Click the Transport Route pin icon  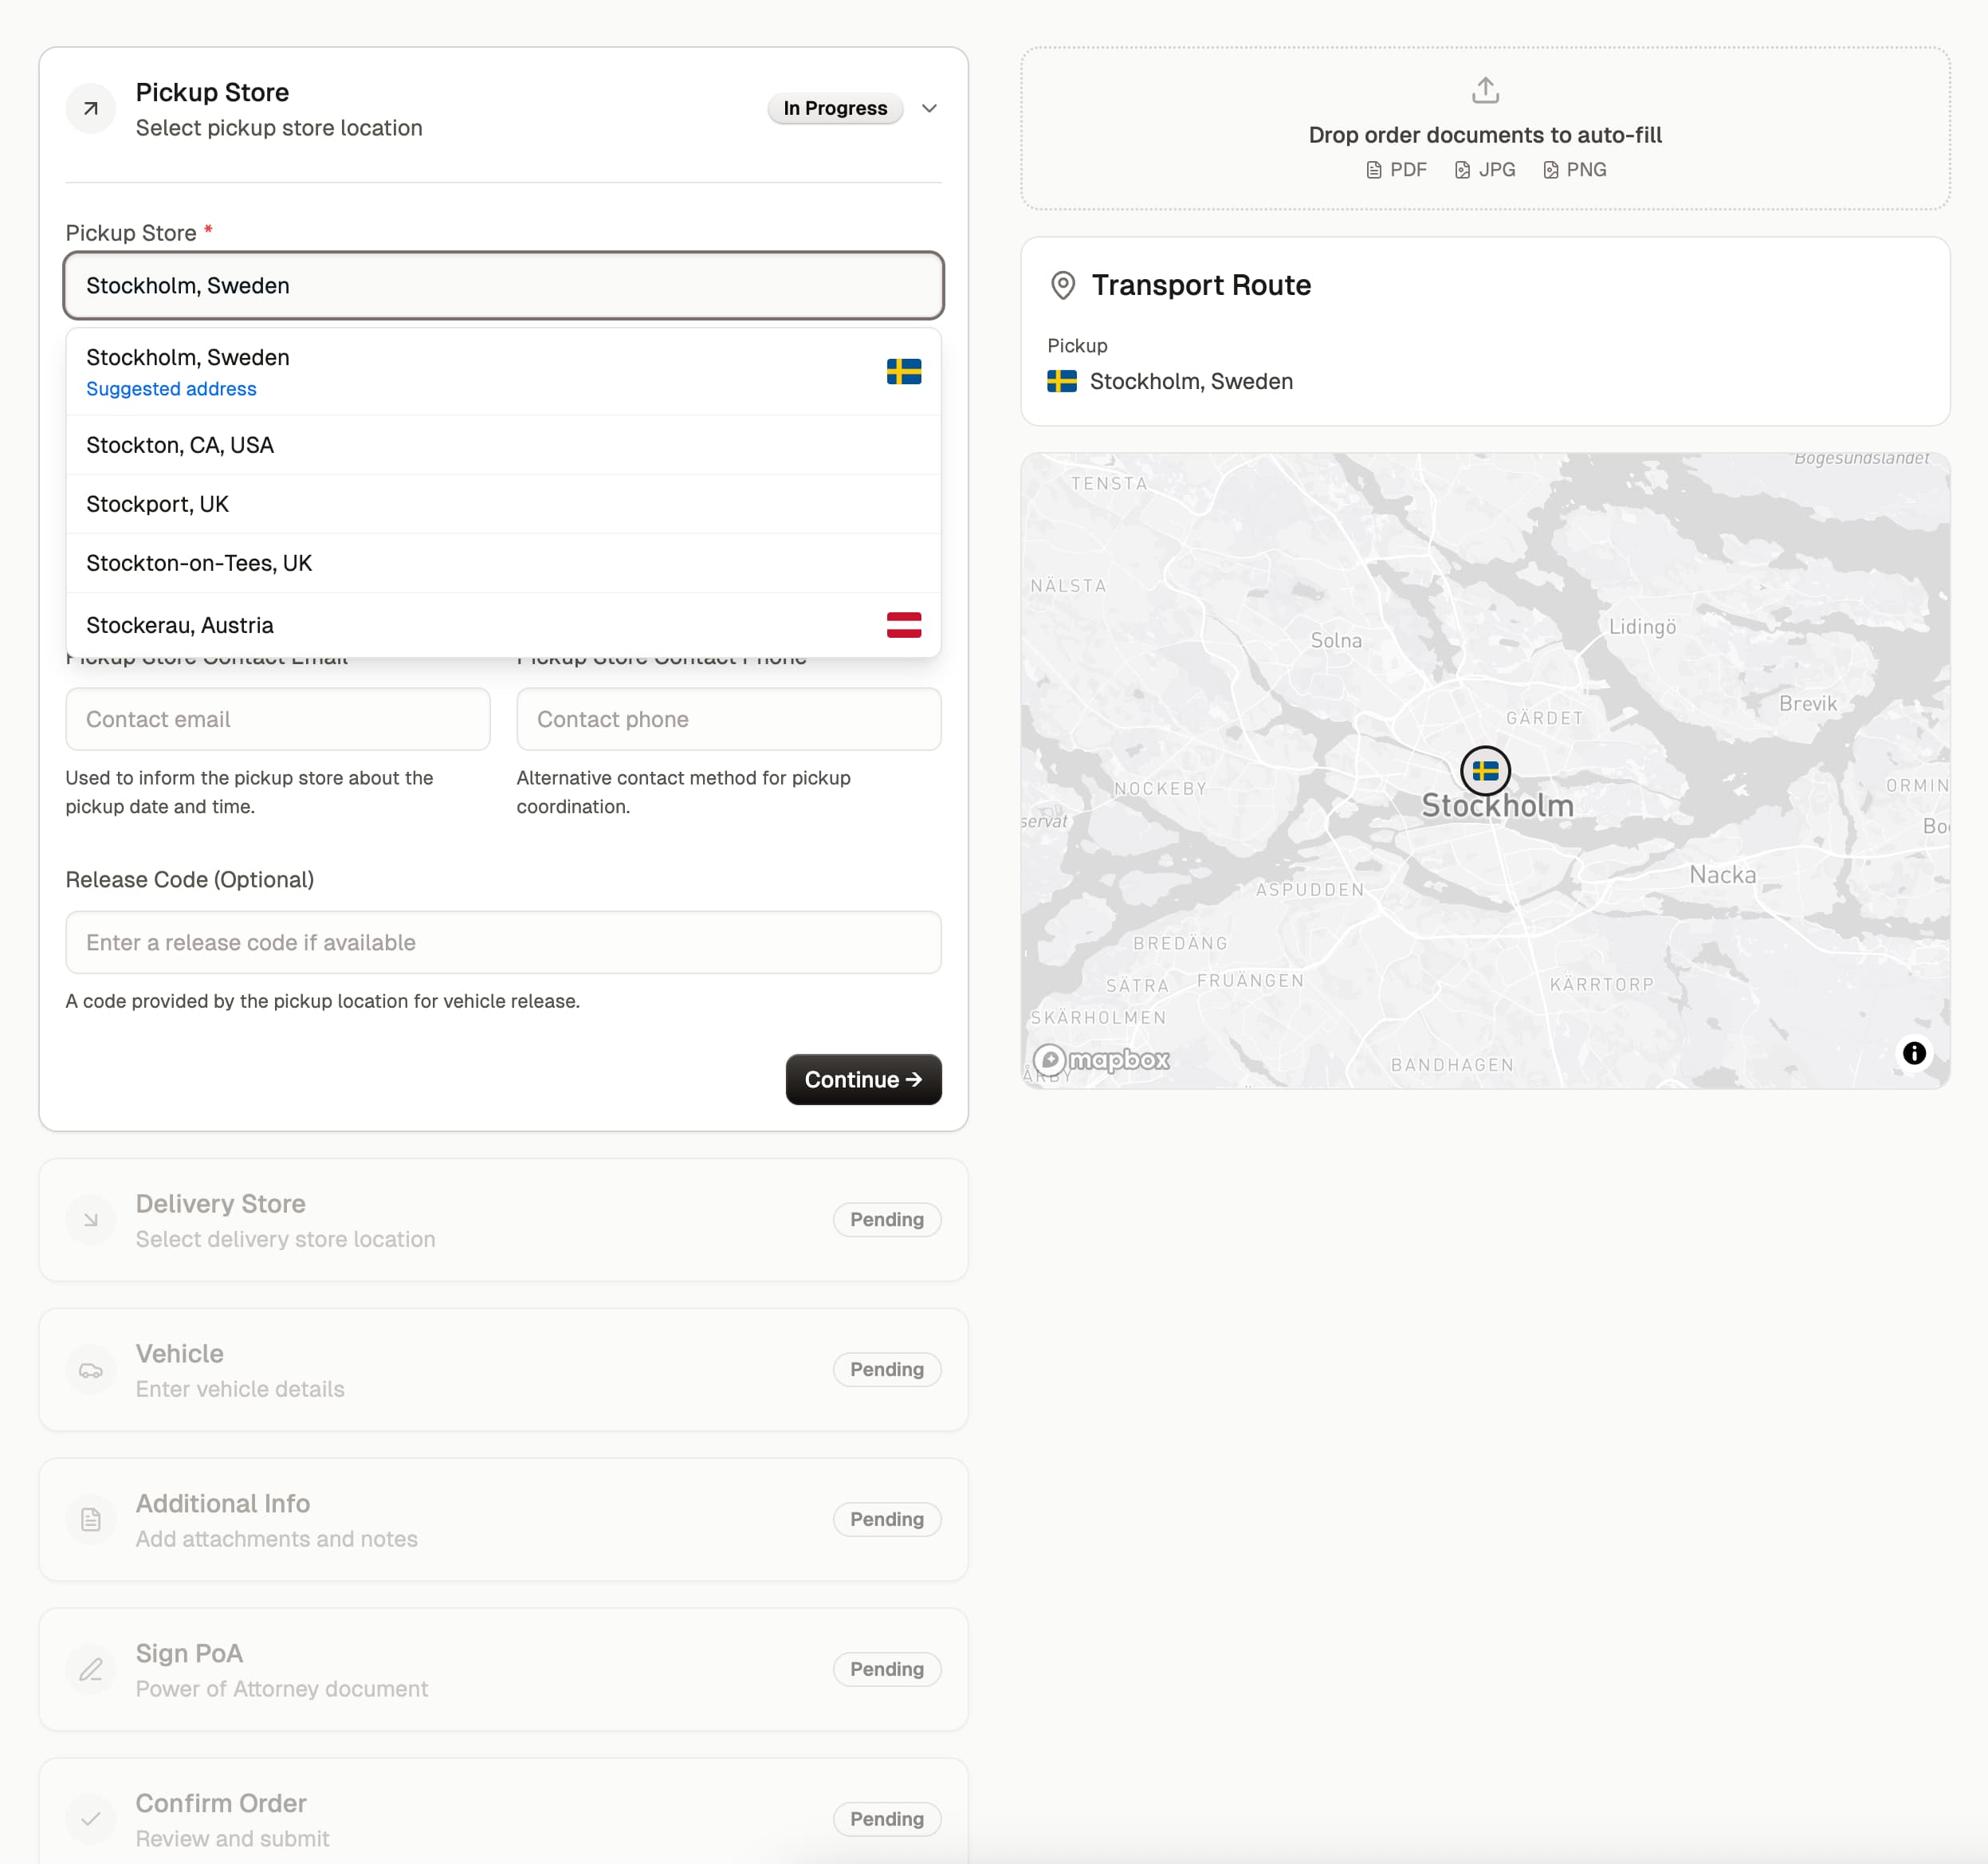[1063, 286]
